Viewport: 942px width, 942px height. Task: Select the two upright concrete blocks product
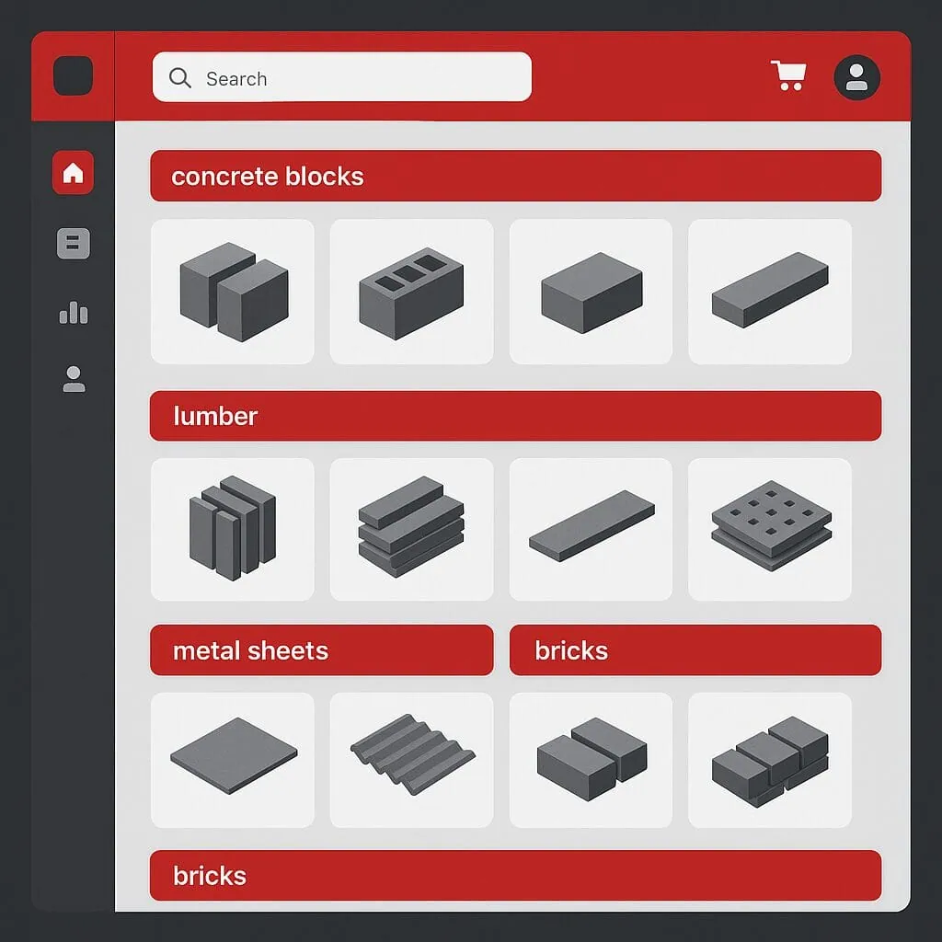point(233,292)
